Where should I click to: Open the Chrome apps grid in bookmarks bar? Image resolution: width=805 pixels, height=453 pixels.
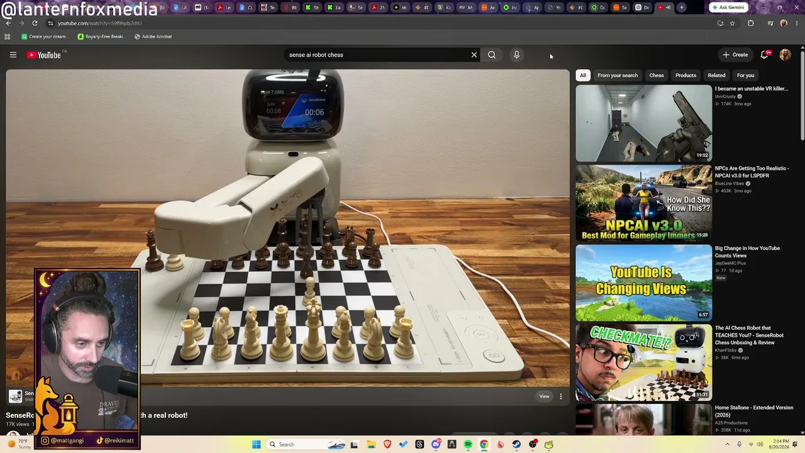(8, 36)
